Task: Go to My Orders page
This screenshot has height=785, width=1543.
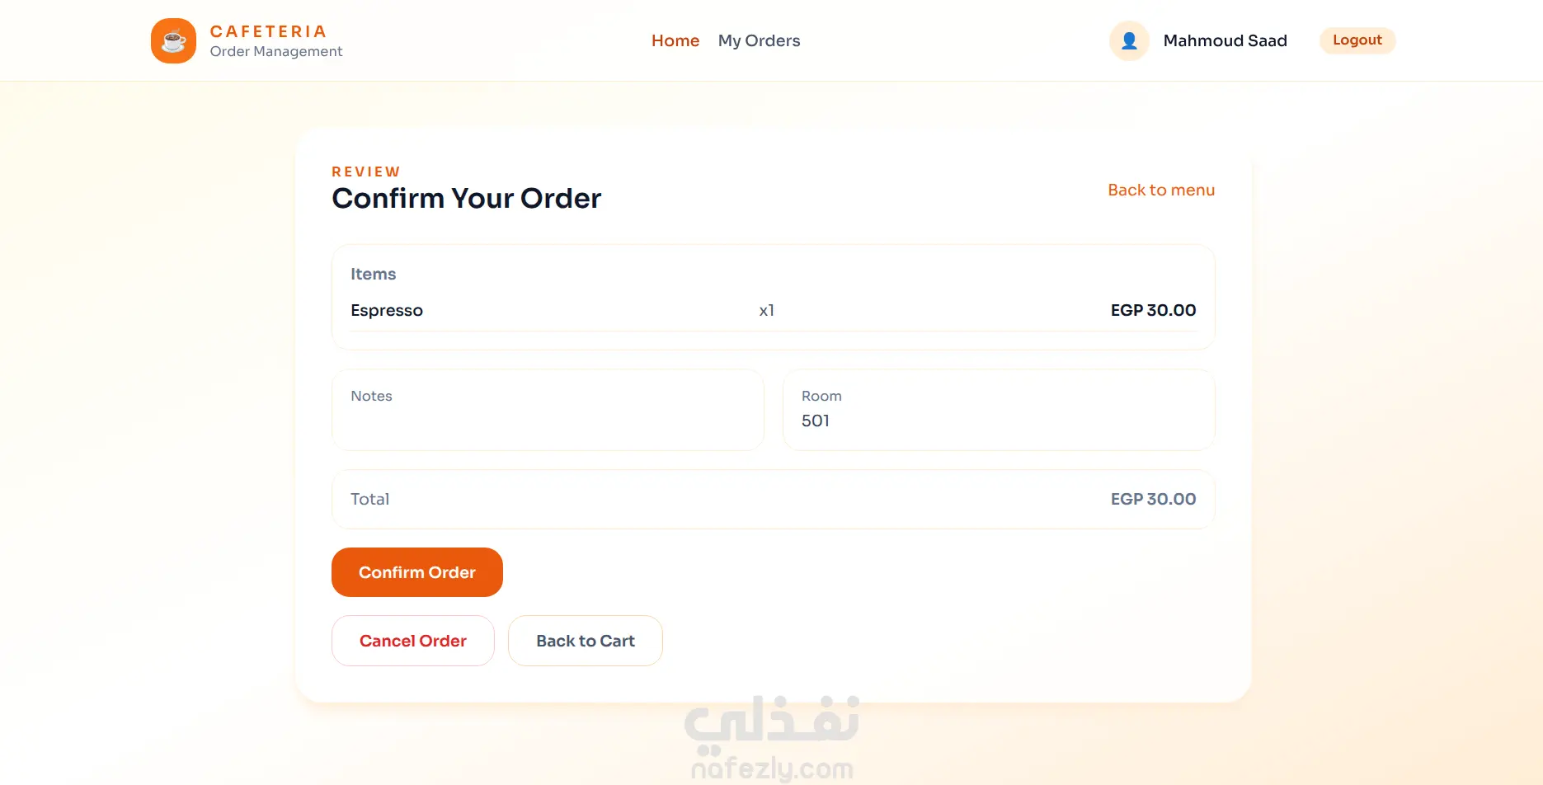Action: pyautogui.click(x=759, y=40)
